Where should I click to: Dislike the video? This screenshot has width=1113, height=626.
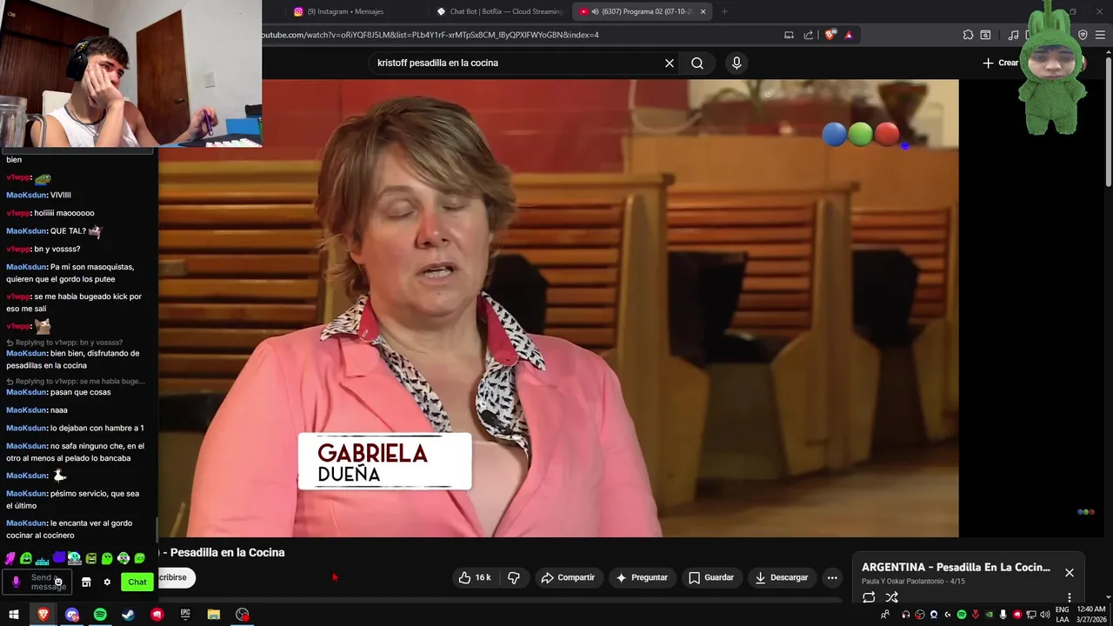[x=514, y=577]
